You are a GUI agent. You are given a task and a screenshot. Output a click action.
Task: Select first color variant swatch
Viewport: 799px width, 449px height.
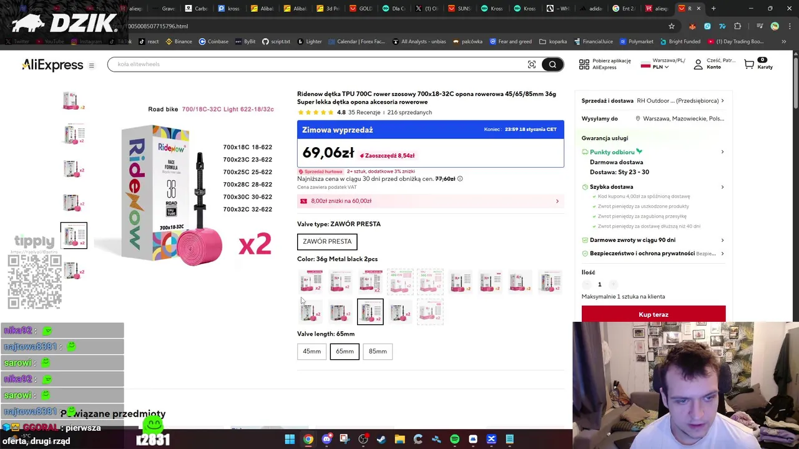point(310,281)
